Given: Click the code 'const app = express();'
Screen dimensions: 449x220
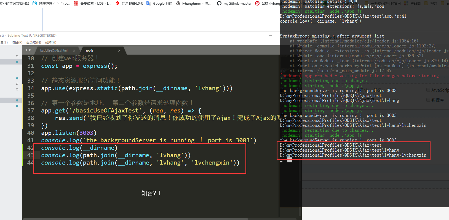Looking at the screenshot, I should [79, 66].
